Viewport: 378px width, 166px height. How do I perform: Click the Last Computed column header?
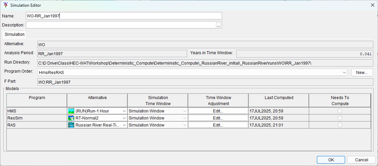coord(279,98)
